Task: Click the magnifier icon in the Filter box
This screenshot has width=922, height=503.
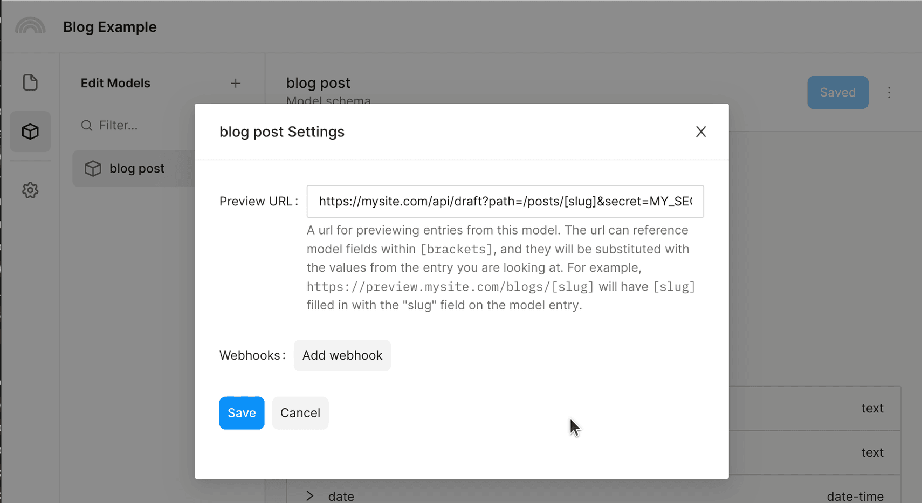Action: pos(87,125)
